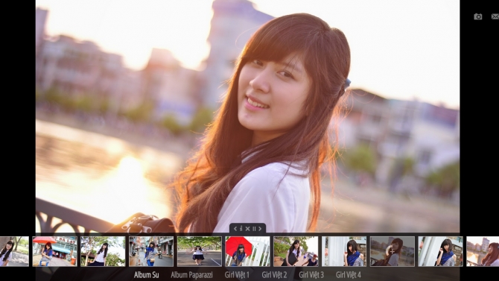Select the dimmed thumbnail of girl at sunset river
499x281 pixels.
[392, 251]
